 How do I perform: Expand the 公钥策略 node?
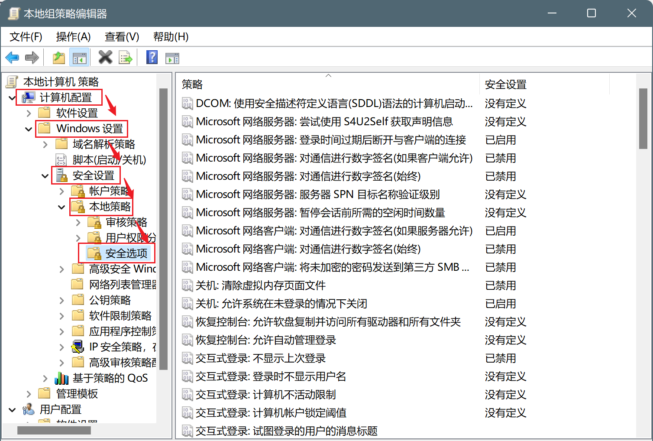click(x=61, y=301)
